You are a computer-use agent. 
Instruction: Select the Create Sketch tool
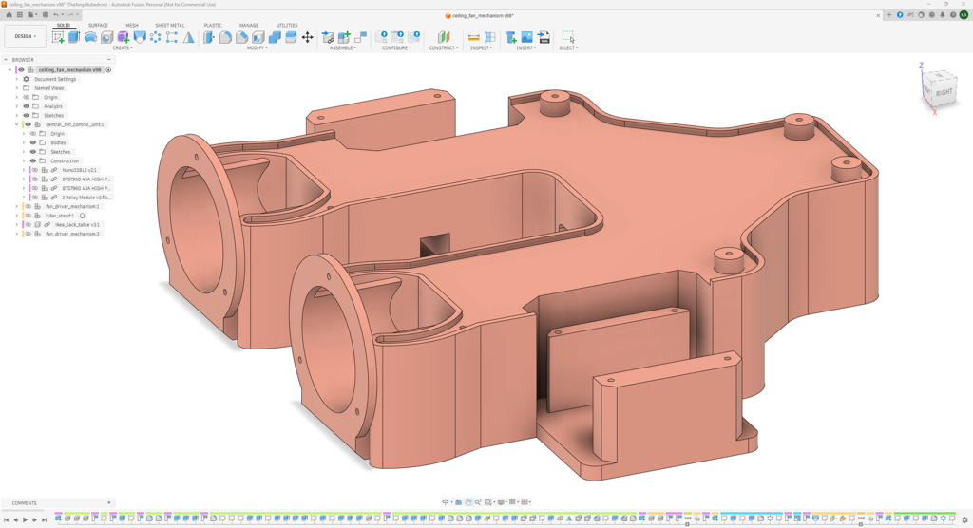[58, 37]
